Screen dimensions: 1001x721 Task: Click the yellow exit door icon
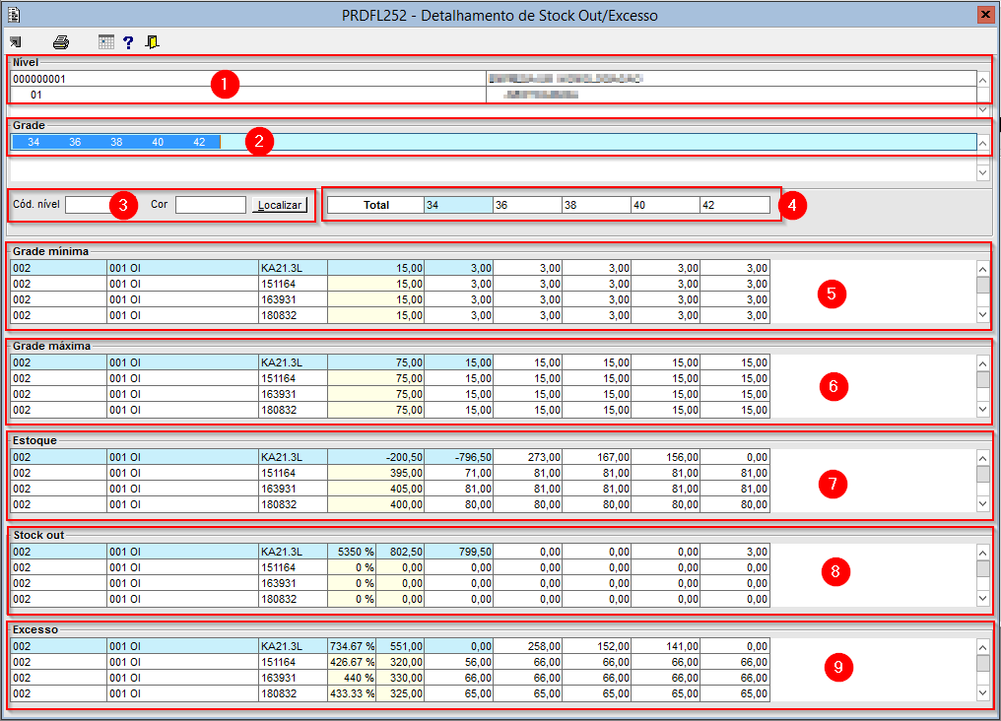[x=152, y=42]
